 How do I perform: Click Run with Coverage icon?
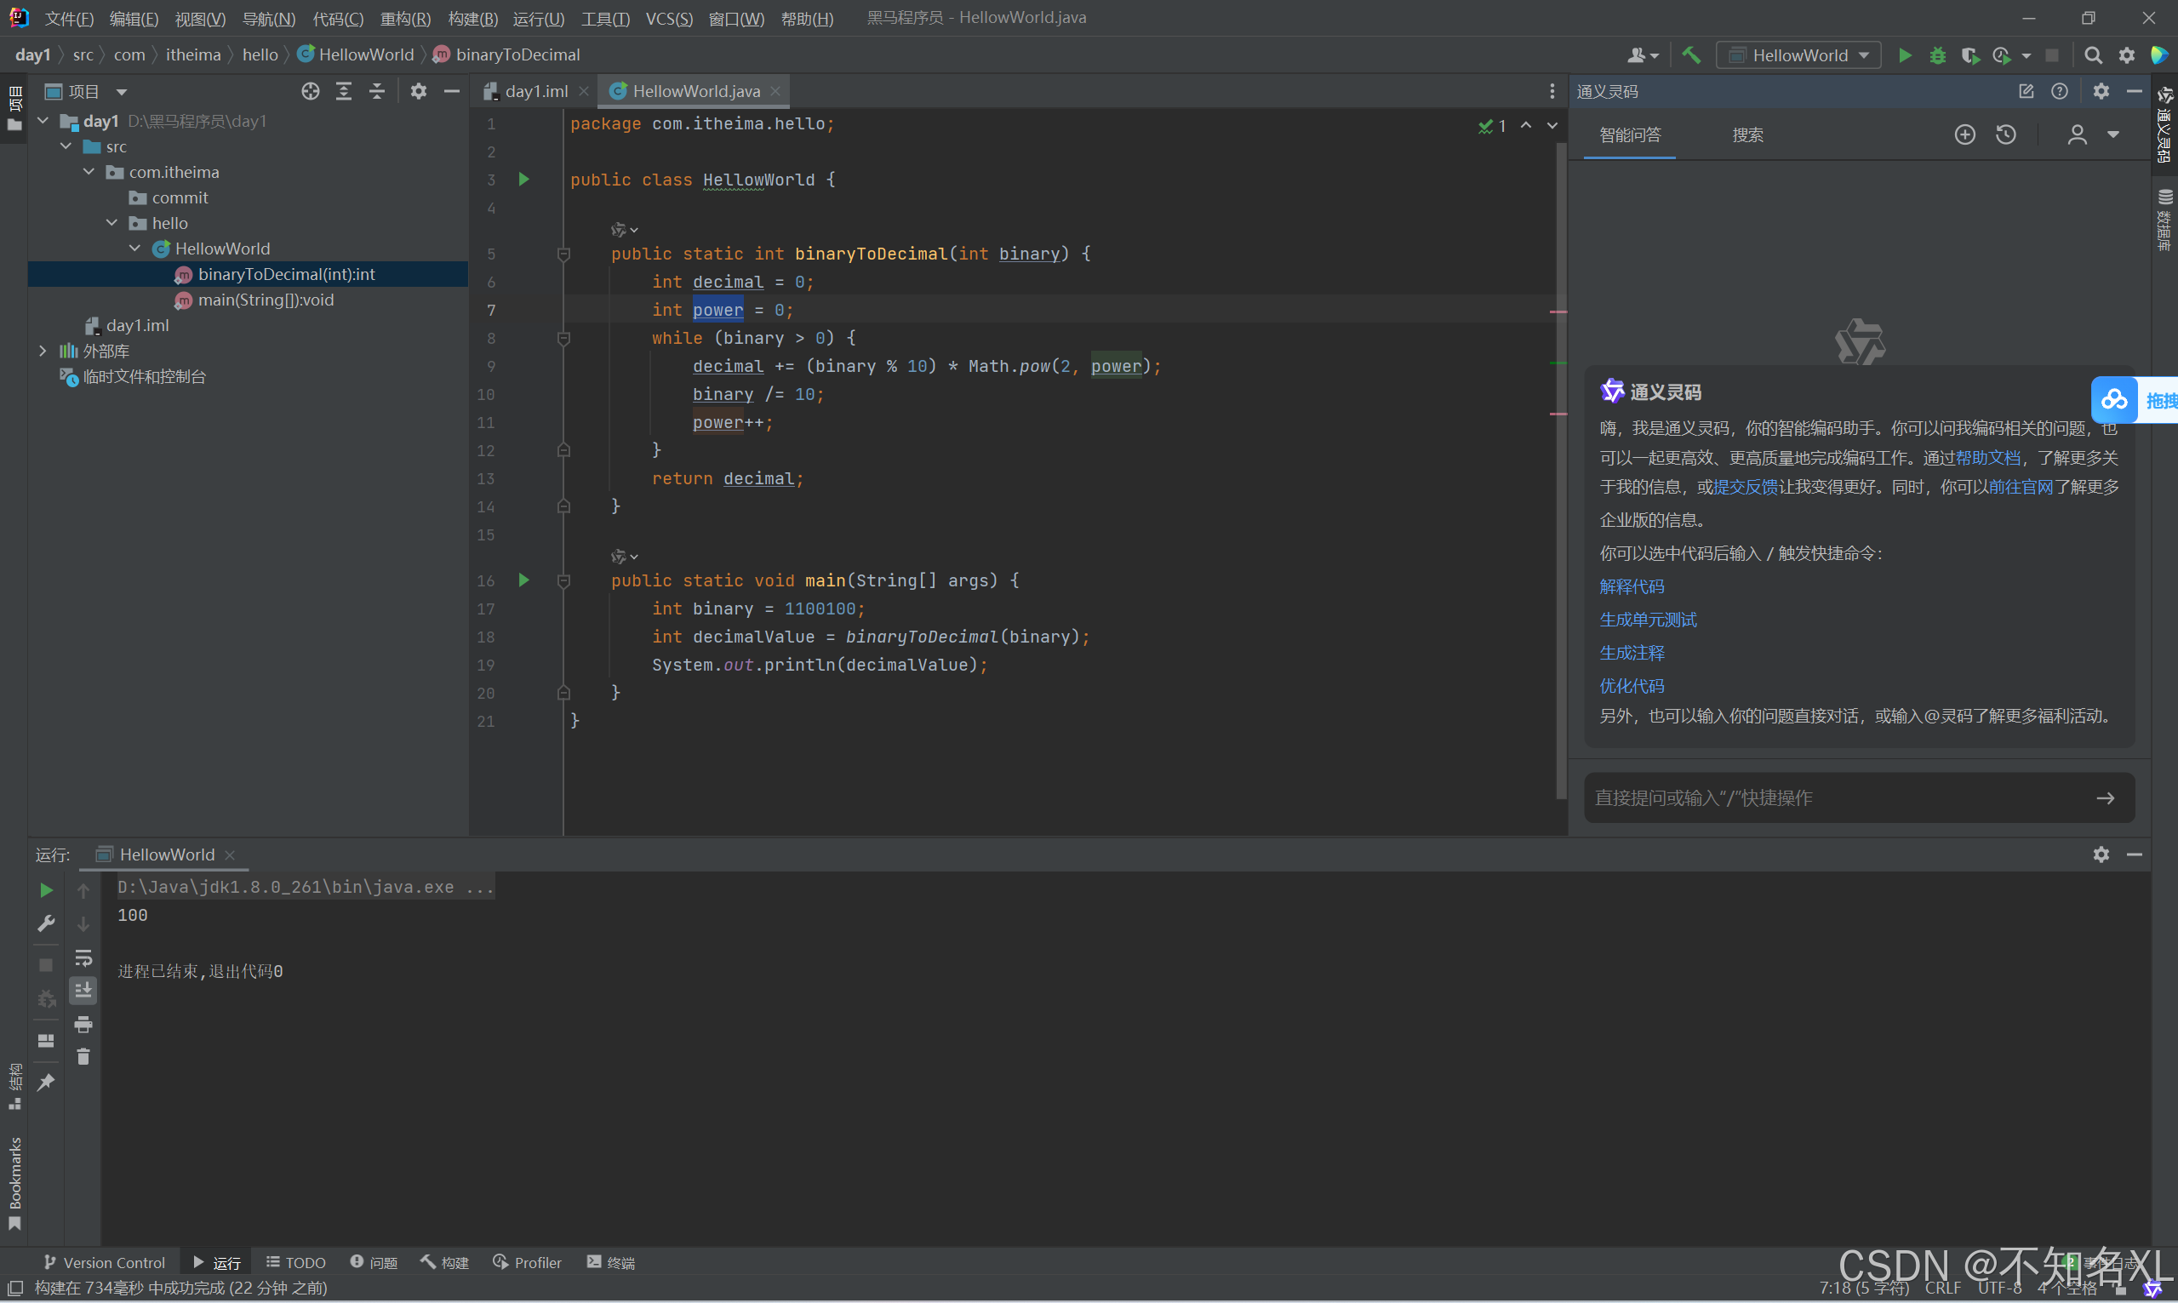coord(1970,55)
